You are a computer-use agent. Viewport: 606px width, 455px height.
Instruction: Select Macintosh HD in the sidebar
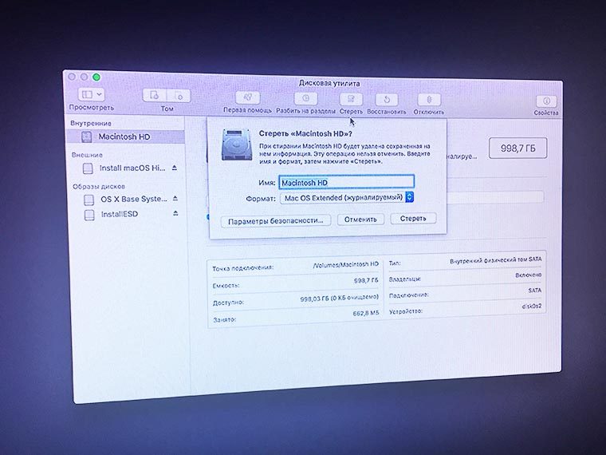(x=126, y=136)
